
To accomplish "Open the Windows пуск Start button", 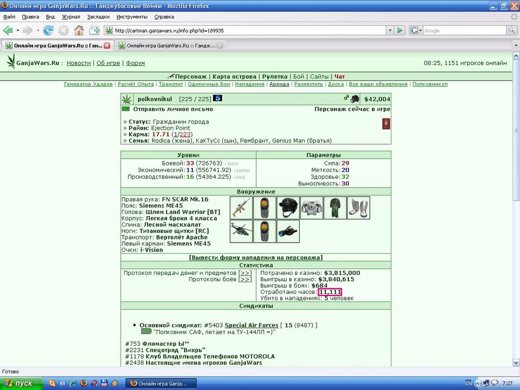I will pyautogui.click(x=22, y=383).
